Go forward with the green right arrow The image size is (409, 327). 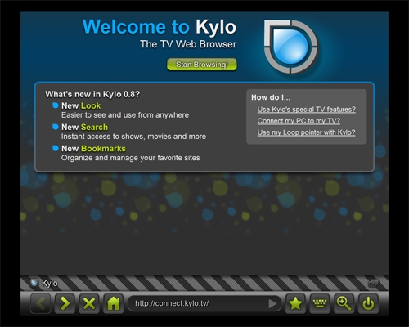click(65, 303)
